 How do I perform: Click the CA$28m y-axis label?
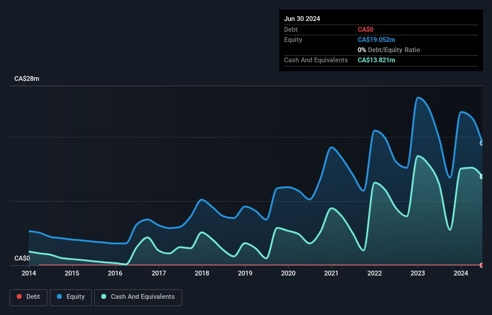pos(27,79)
